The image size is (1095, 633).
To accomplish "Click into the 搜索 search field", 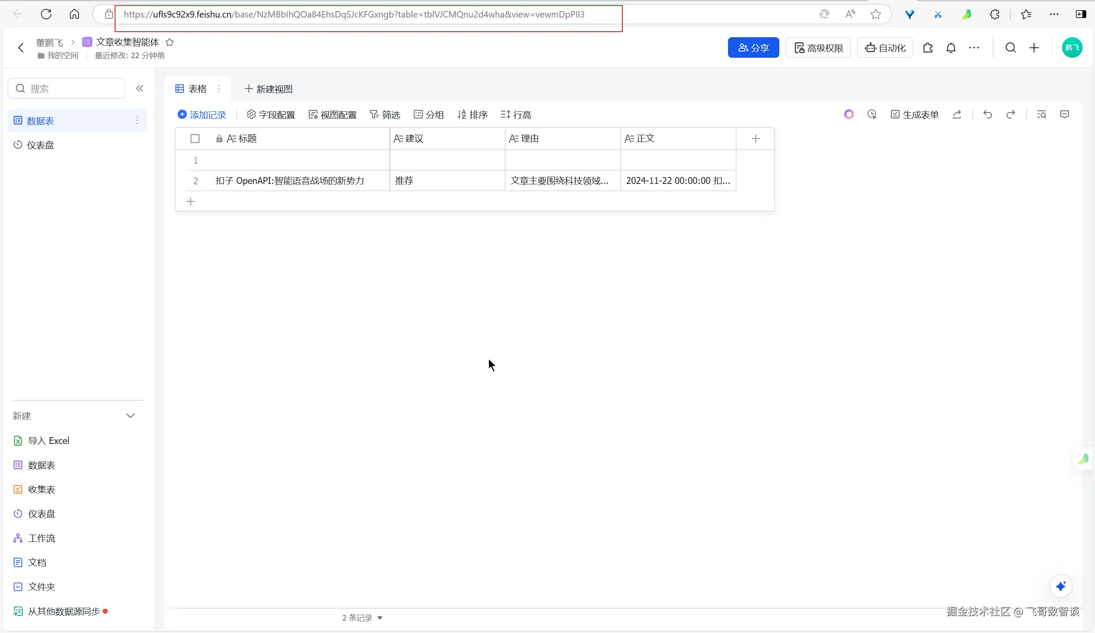I will (65, 88).
